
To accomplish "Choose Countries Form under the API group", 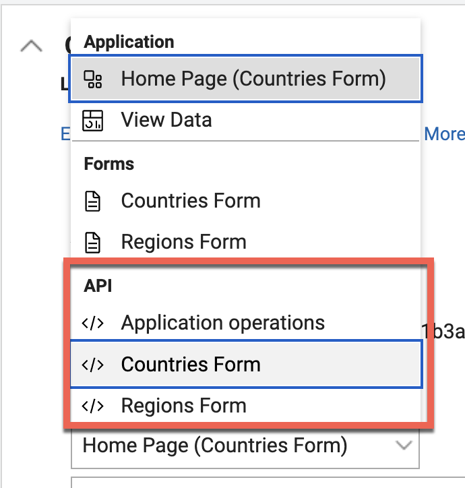I will (x=191, y=365).
